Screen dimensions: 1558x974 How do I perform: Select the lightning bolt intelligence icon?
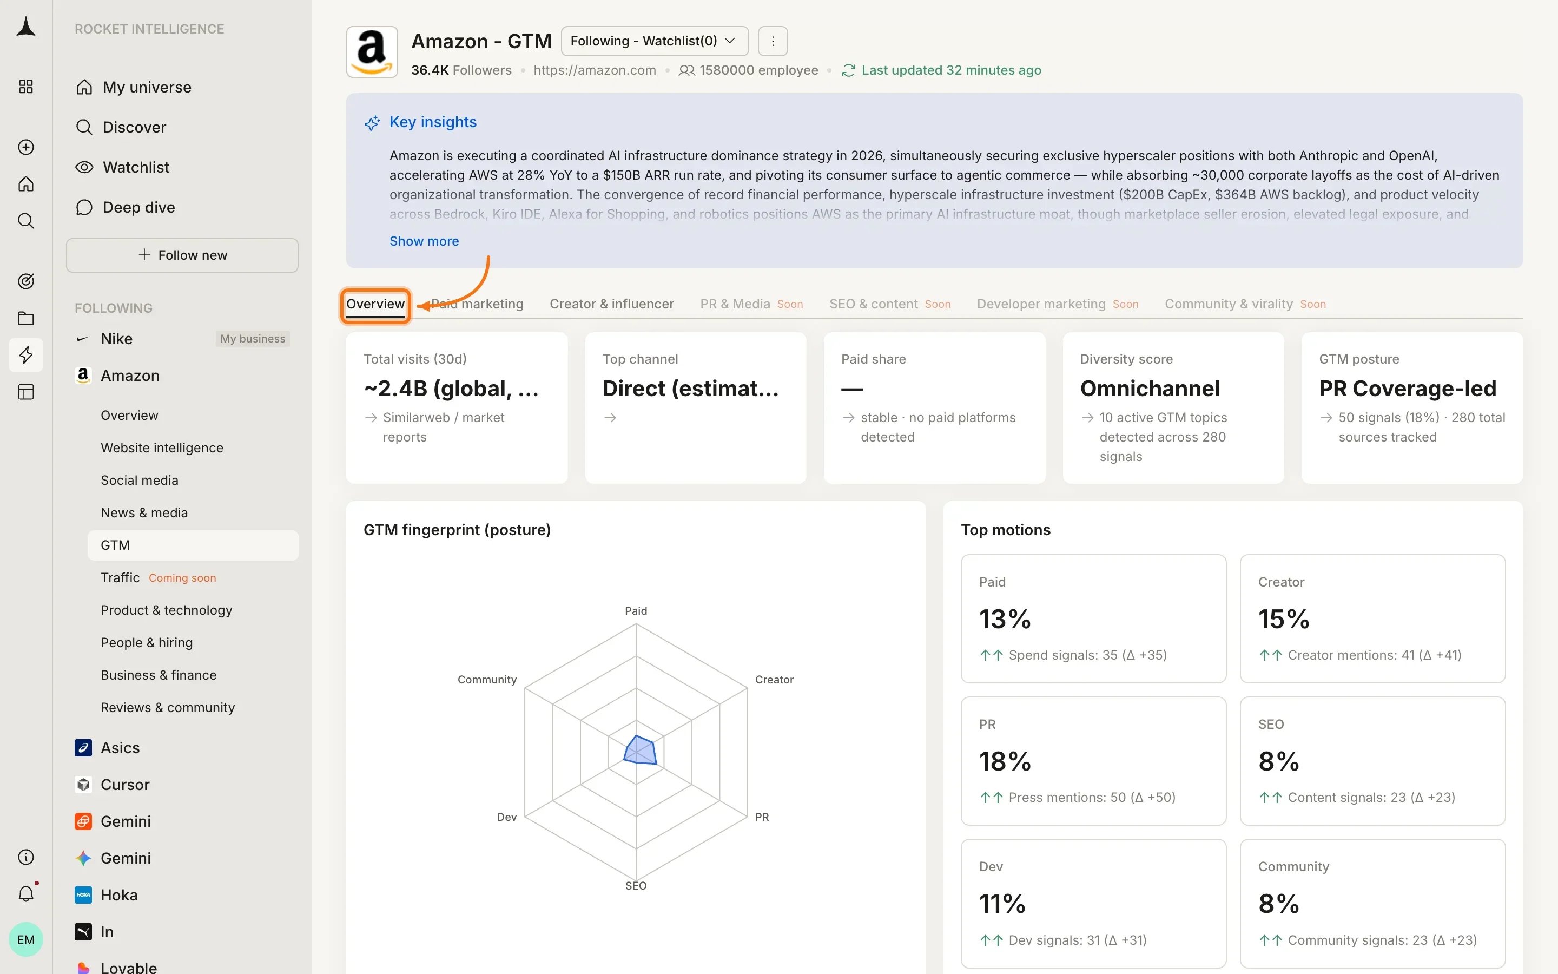[x=26, y=355]
